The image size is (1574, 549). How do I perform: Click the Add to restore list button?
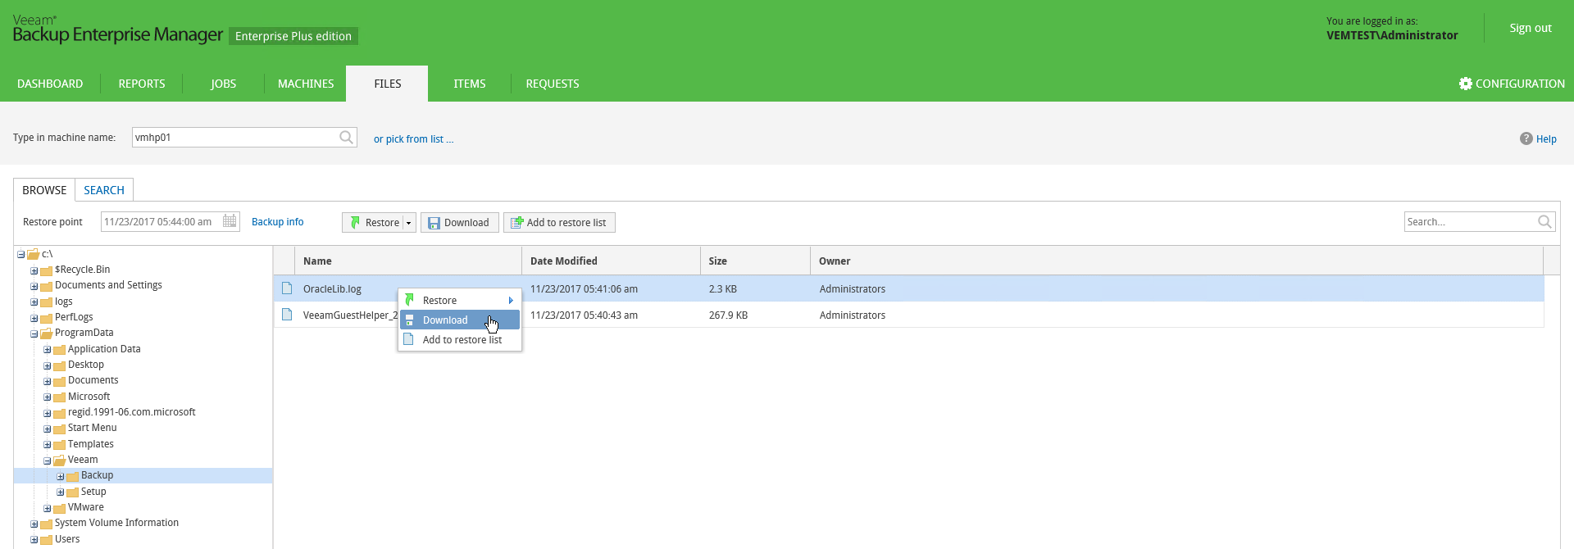tap(559, 223)
